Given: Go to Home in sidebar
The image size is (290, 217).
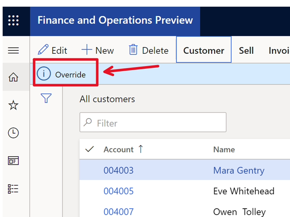Looking at the screenshot, I should 14,77.
